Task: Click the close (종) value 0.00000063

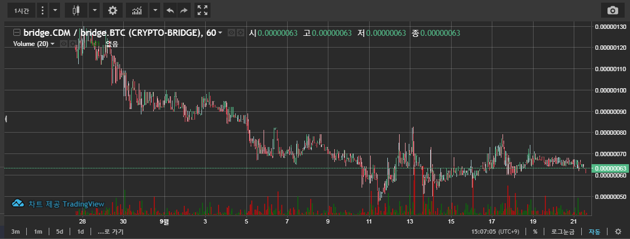Action: click(x=439, y=33)
